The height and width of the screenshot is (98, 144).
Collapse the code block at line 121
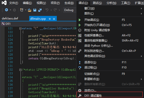point(20,28)
